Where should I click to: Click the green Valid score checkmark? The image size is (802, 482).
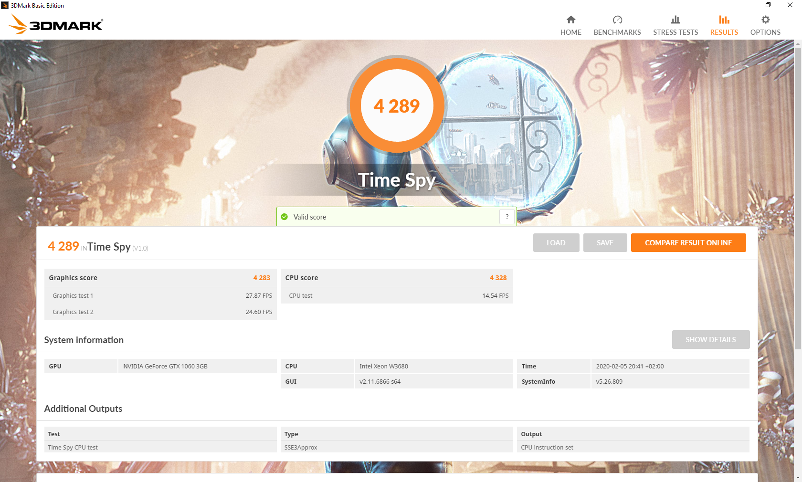(285, 217)
